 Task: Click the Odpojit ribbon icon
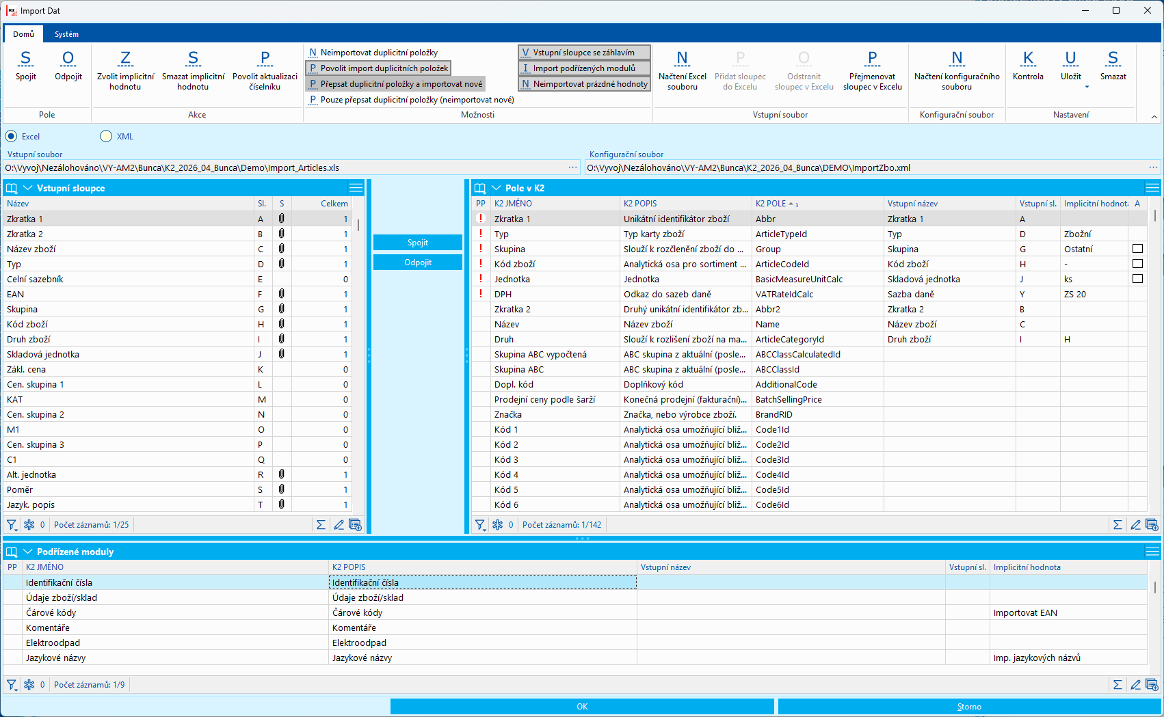pos(68,66)
